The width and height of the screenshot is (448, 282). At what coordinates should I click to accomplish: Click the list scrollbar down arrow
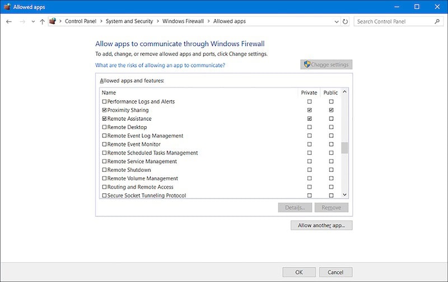pos(344,195)
